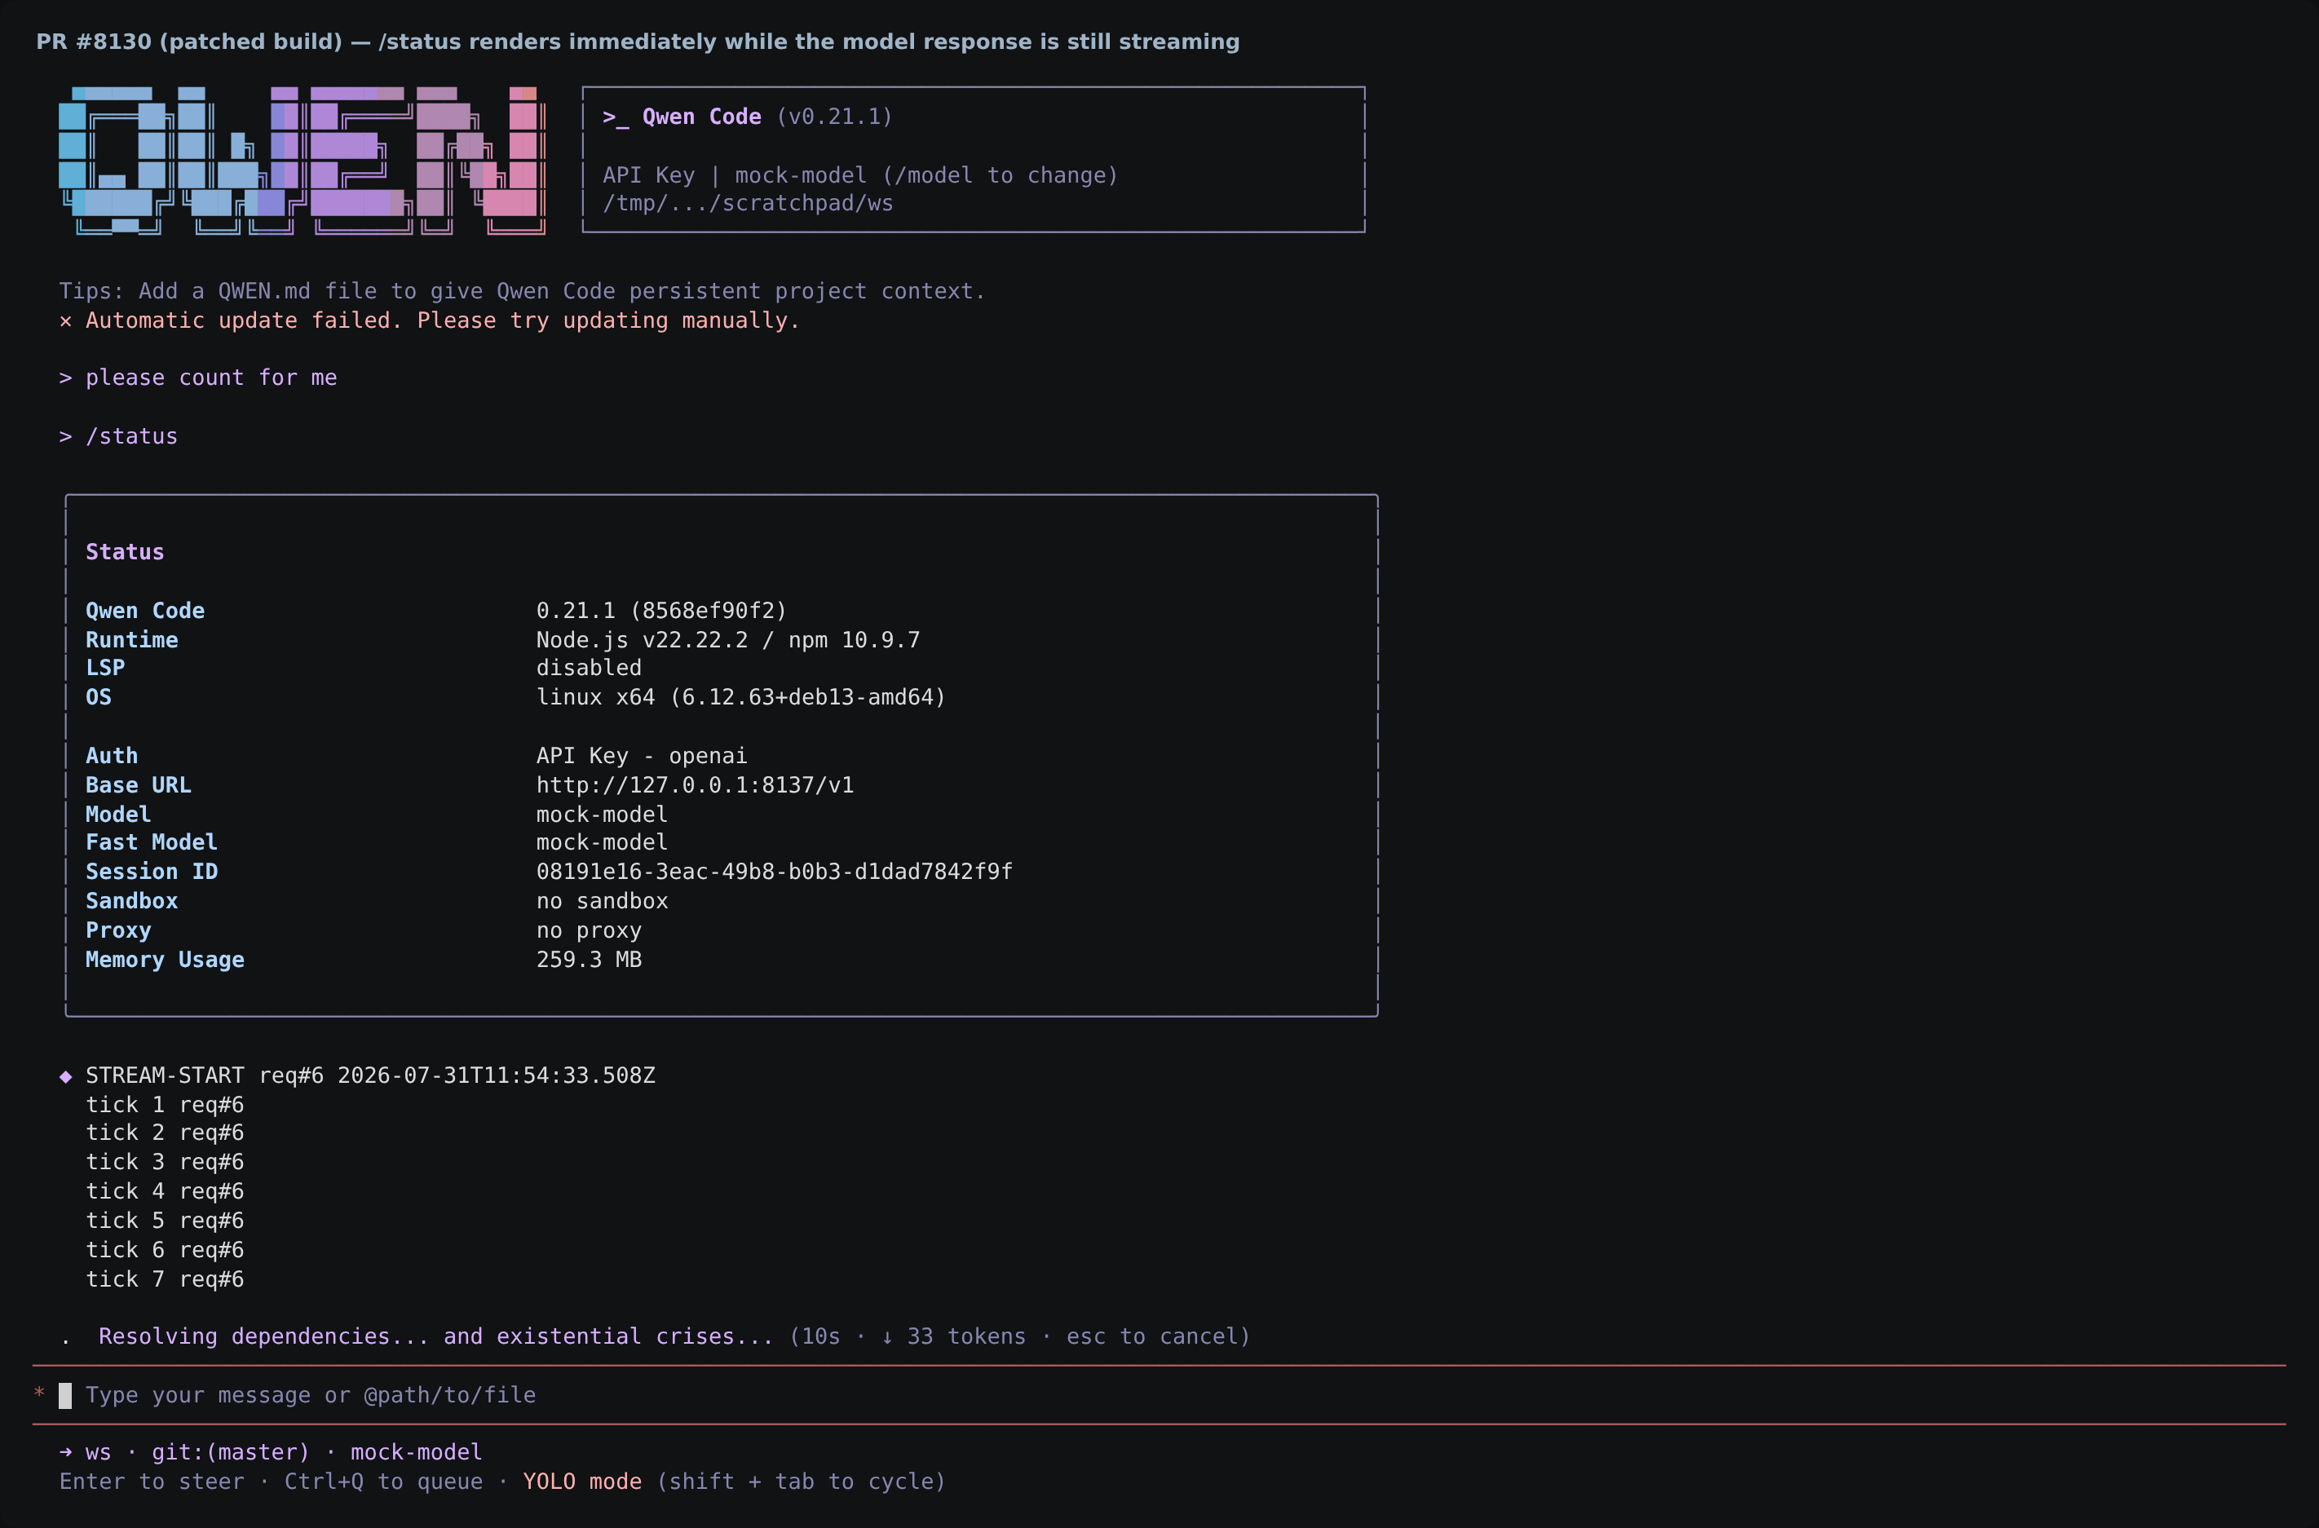Click the '(10s' elapsed time indicator
Image resolution: width=2319 pixels, height=1528 pixels.
click(x=815, y=1336)
